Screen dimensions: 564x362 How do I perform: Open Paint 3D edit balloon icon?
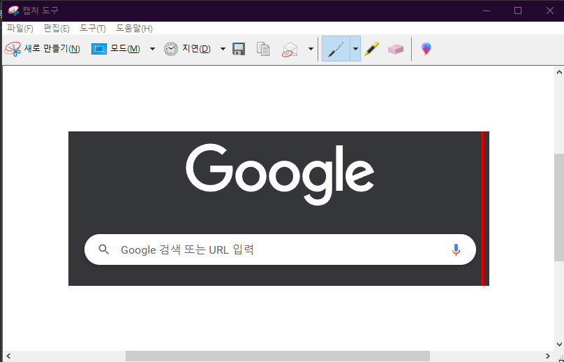pyautogui.click(x=426, y=49)
